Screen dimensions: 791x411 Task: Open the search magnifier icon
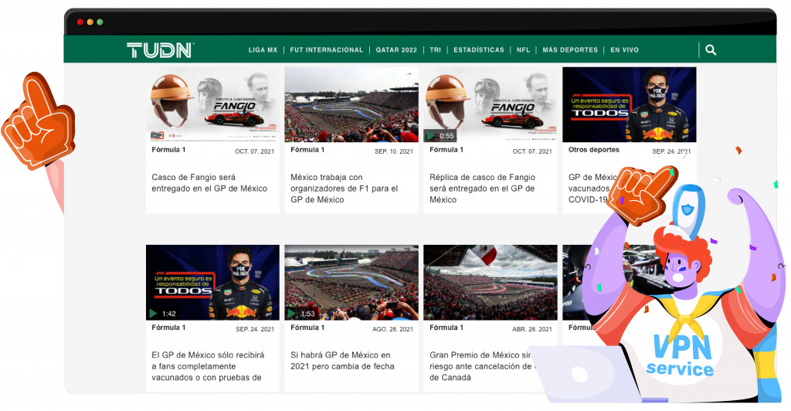(711, 50)
